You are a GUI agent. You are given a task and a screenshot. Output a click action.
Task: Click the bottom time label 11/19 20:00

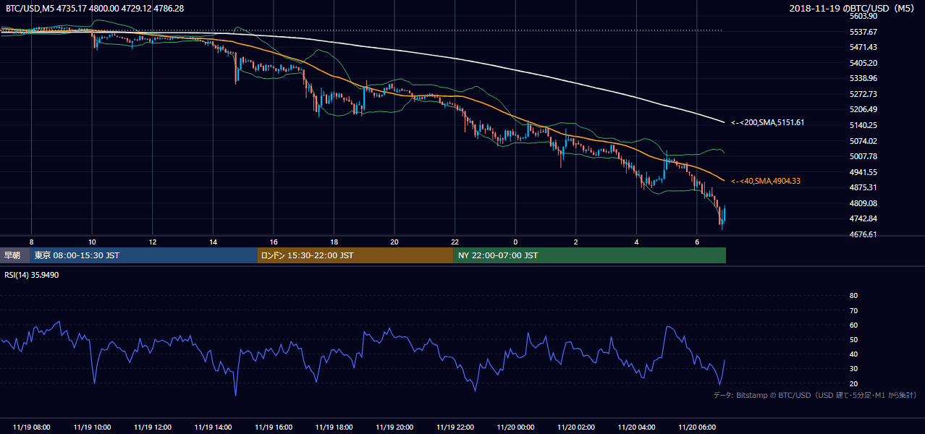point(394,427)
